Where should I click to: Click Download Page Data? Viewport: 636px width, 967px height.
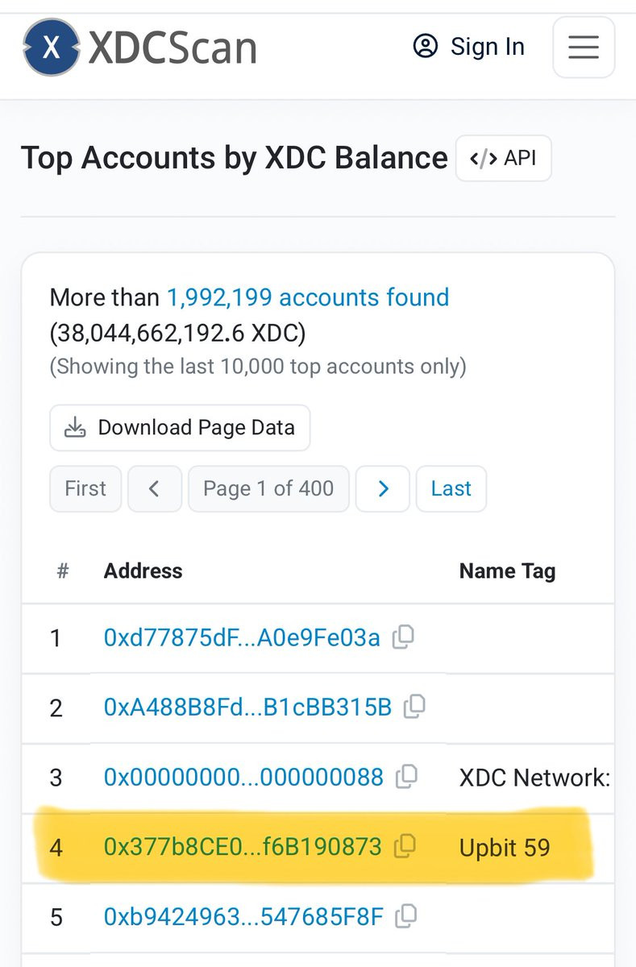point(180,427)
